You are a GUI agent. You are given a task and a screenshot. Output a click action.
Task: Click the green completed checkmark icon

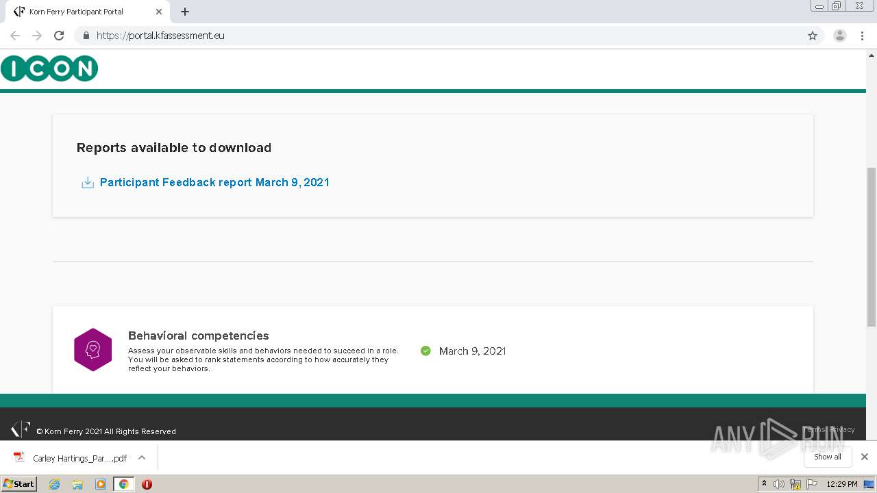pos(425,351)
